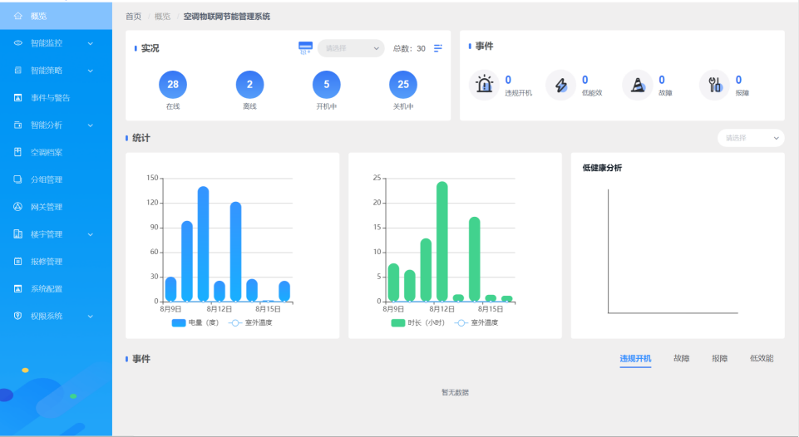The image size is (799, 437).
Task: Click the 报障 wrench tools icon
Action: pyautogui.click(x=713, y=85)
